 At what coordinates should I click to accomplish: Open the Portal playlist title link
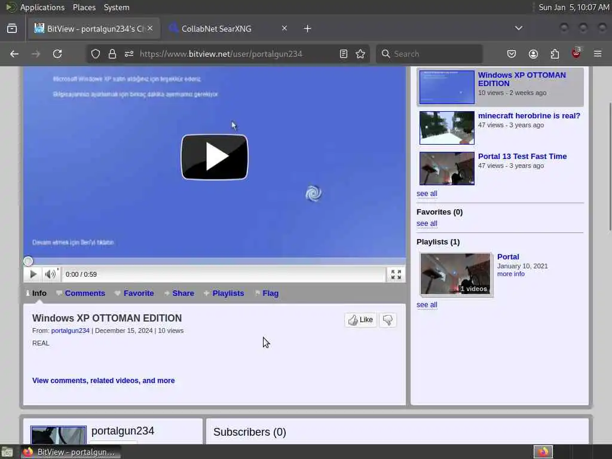pyautogui.click(x=508, y=257)
